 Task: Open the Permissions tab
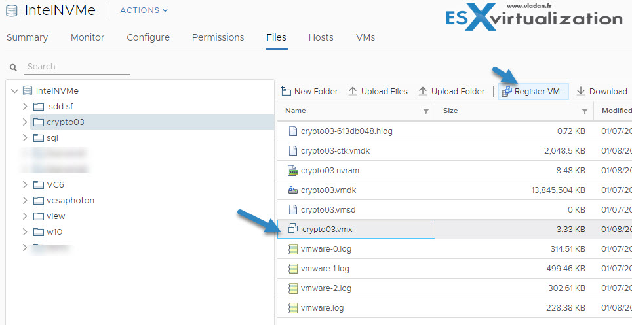coord(218,37)
